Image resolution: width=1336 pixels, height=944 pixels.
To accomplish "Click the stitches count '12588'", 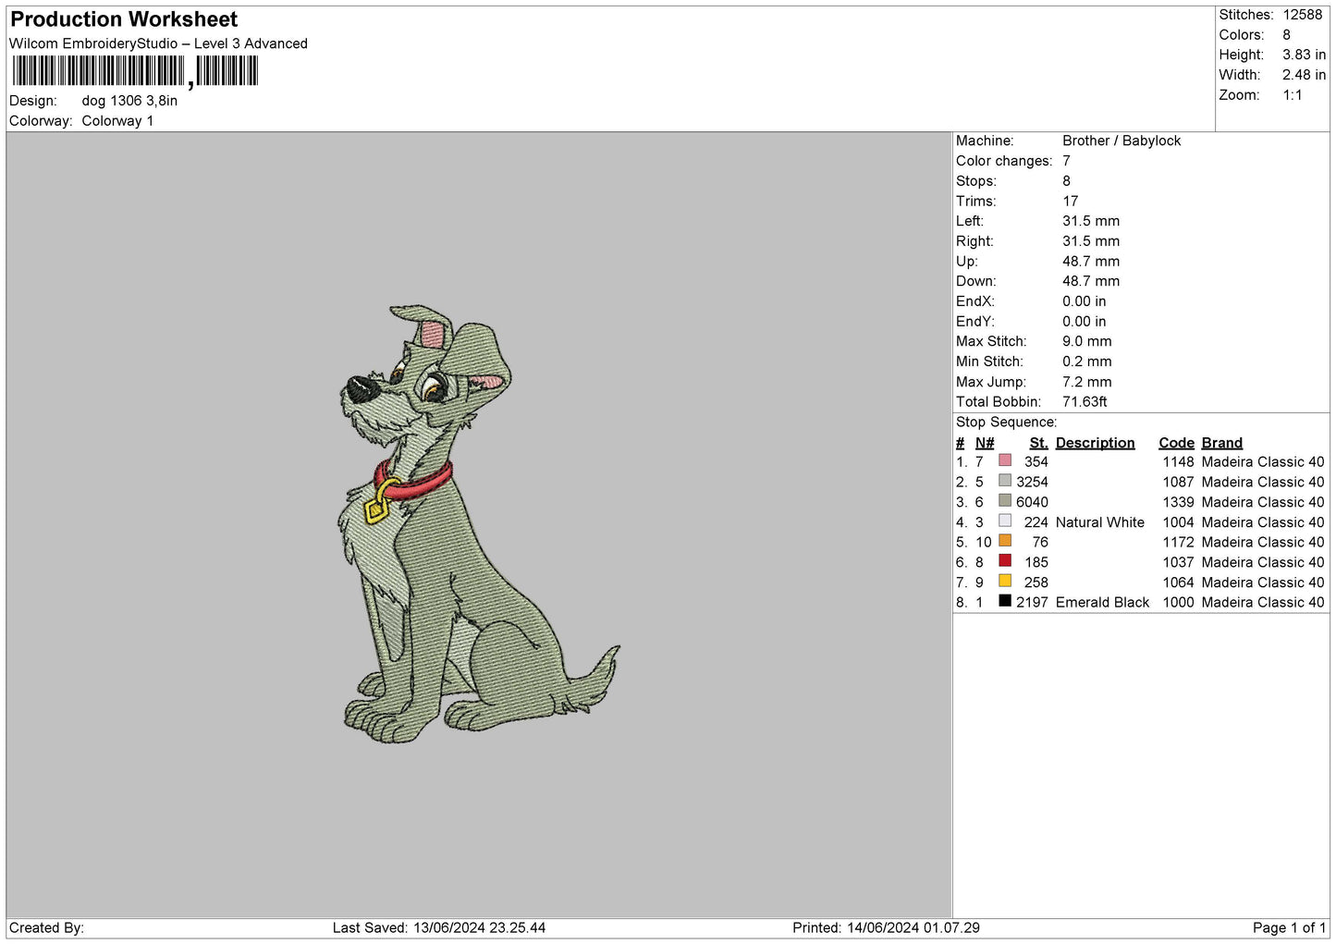I will 1303,15.
